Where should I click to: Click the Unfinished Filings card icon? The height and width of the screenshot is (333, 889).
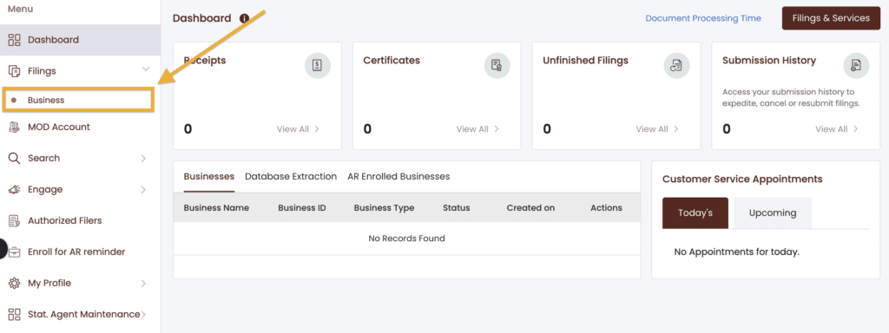click(676, 66)
